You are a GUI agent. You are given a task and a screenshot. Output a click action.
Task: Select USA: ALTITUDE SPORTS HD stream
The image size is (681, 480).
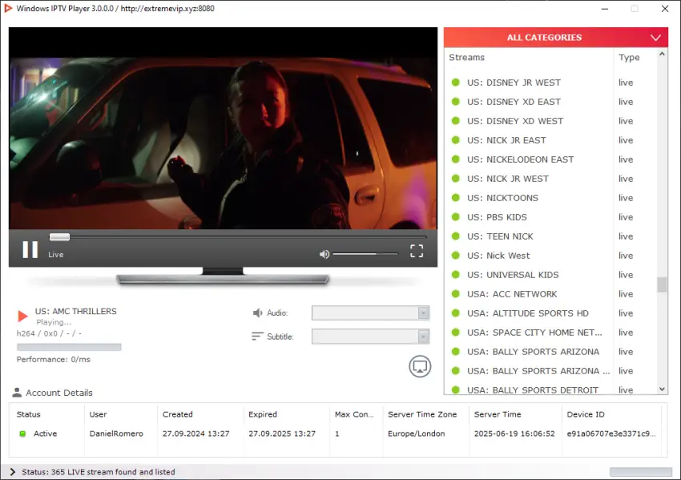(529, 313)
